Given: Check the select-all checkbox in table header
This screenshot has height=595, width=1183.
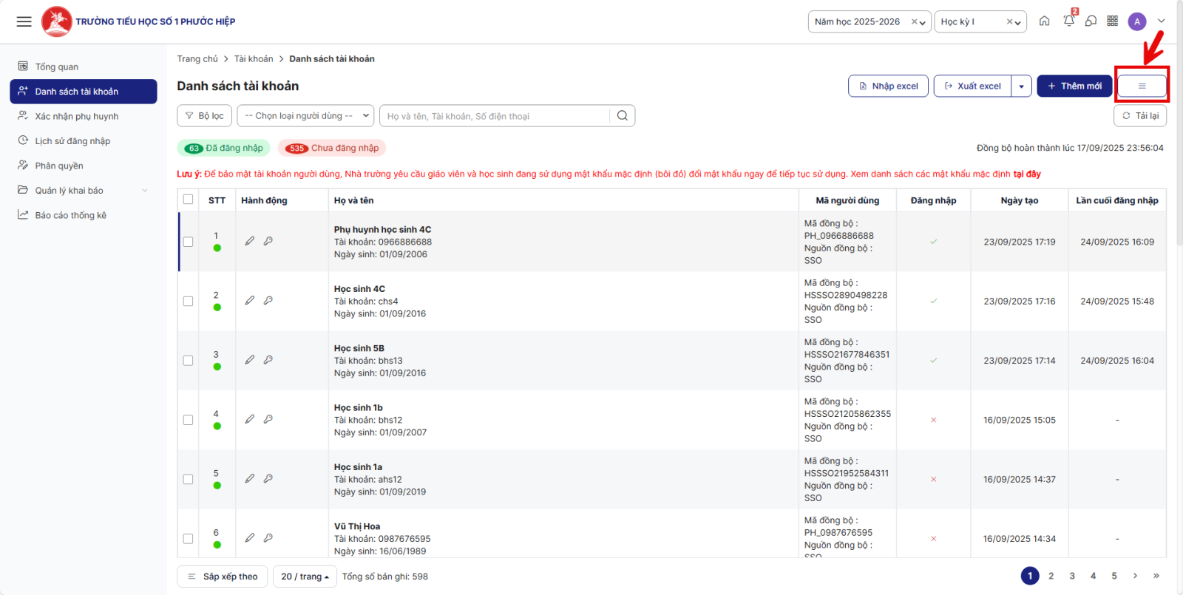Looking at the screenshot, I should 188,200.
